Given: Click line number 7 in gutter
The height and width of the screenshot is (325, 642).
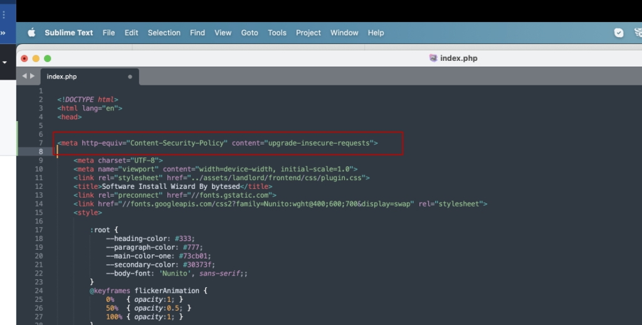Looking at the screenshot, I should click(41, 143).
